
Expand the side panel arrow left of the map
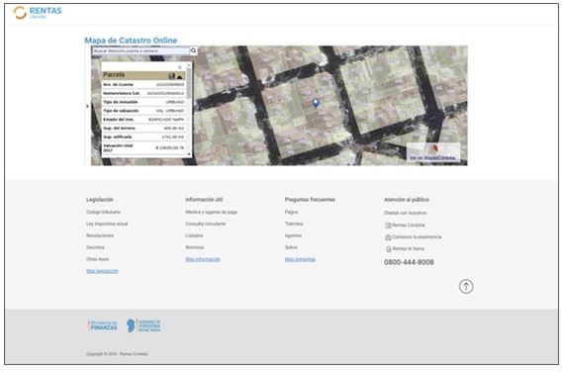pos(87,106)
